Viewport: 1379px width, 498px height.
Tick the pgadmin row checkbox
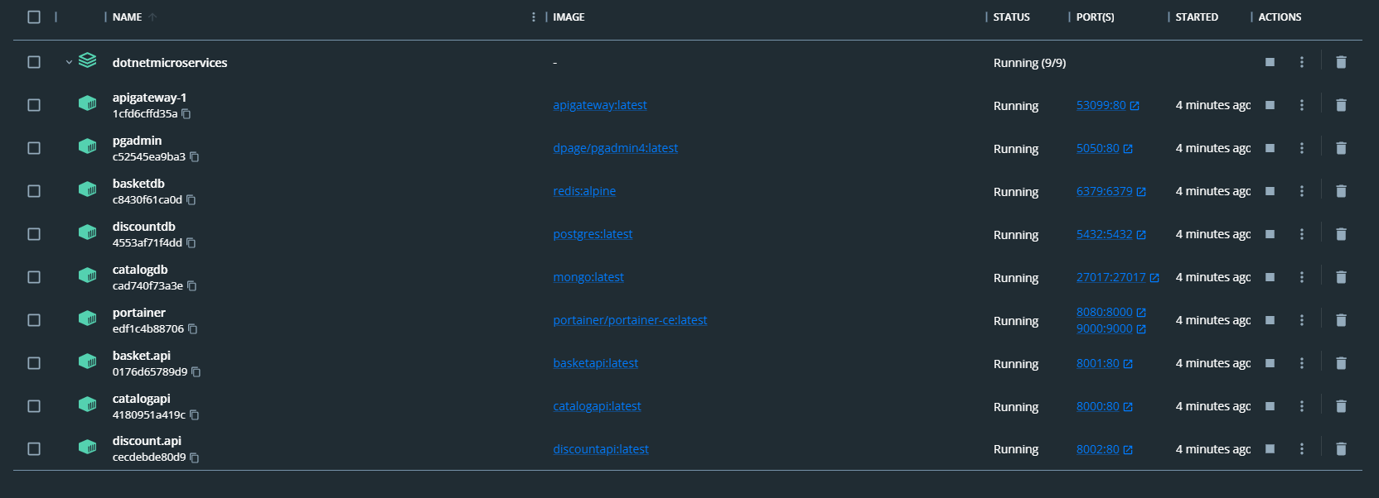34,148
